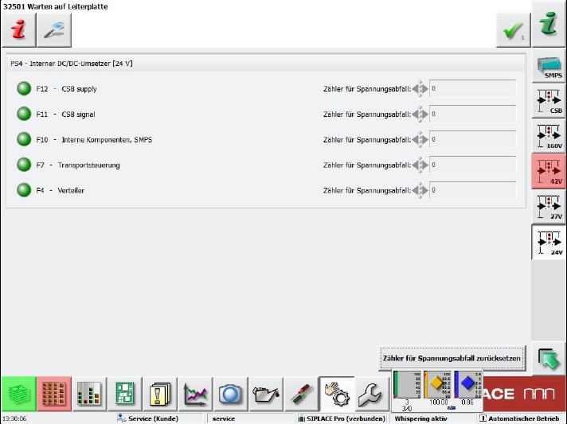Open the bar chart statistics icon
The height and width of the screenshot is (424, 567).
pyautogui.click(x=89, y=394)
